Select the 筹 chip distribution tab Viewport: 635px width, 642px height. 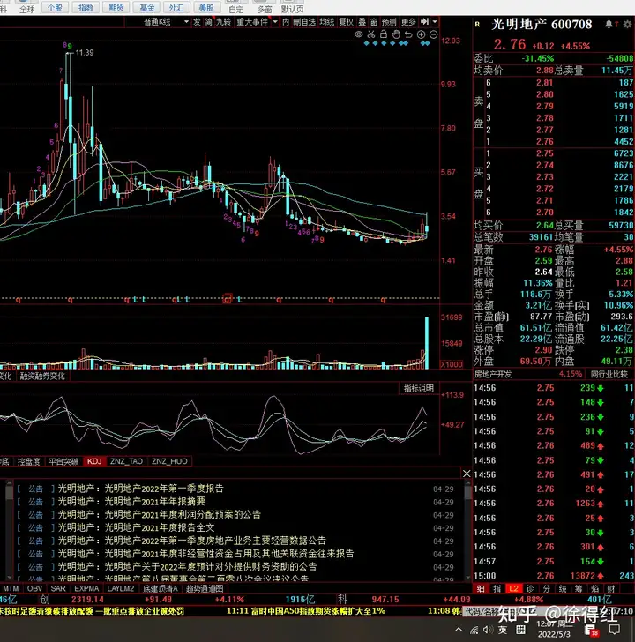coord(579,589)
